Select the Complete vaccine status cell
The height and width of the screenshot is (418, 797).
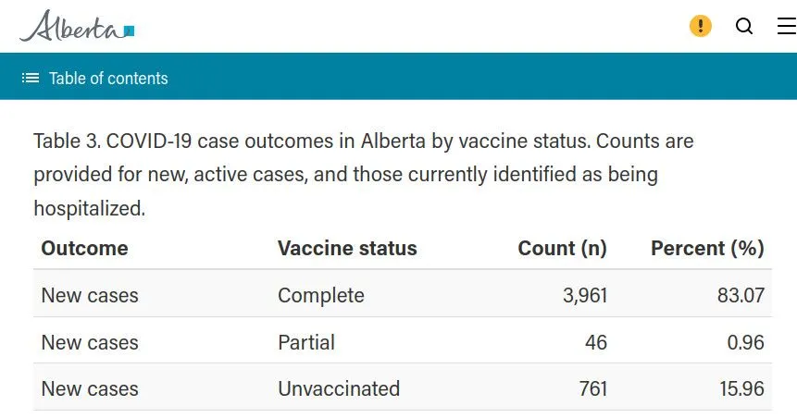[320, 296]
